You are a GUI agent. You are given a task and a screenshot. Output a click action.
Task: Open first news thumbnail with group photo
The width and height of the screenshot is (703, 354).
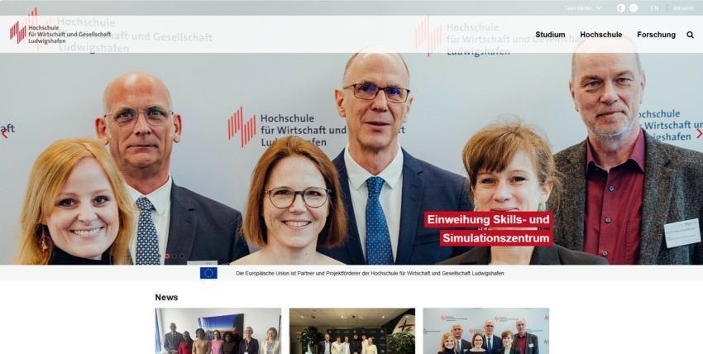pos(218,331)
